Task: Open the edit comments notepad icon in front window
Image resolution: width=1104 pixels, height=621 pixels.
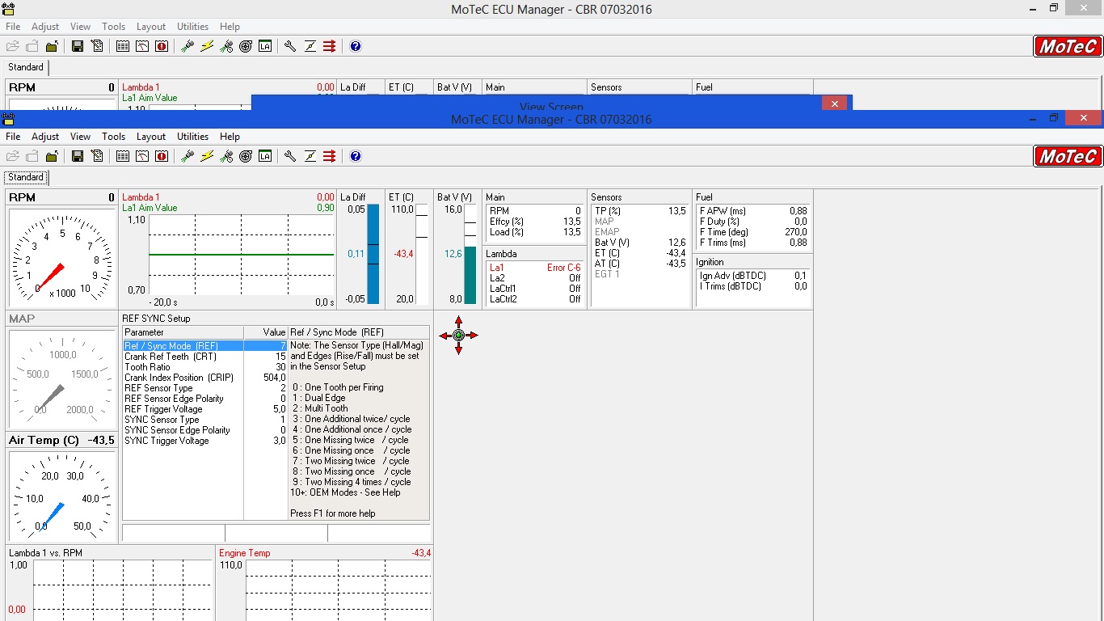Action: (x=97, y=156)
